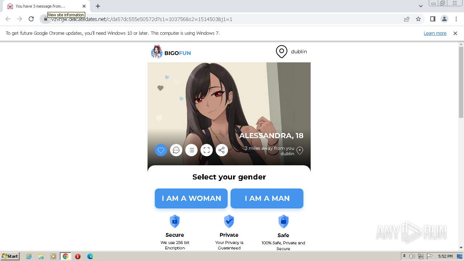Open the Learn more link
Viewport: 464px width, 261px height.
pyautogui.click(x=435, y=33)
